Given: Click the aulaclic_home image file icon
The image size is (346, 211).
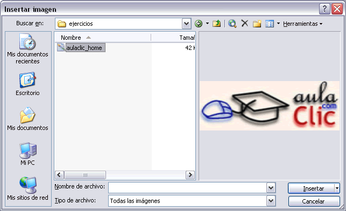Looking at the screenshot, I should (61, 48).
